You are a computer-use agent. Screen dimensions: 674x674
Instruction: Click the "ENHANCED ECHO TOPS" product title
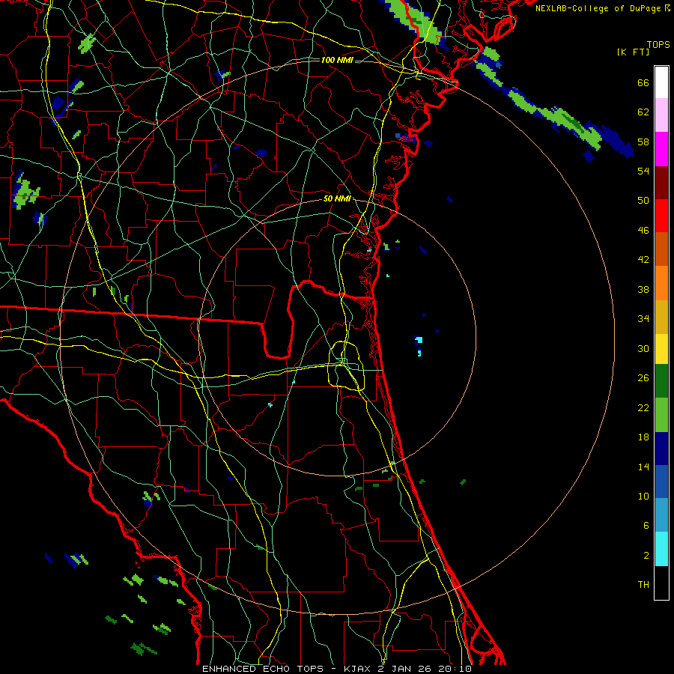point(263,669)
